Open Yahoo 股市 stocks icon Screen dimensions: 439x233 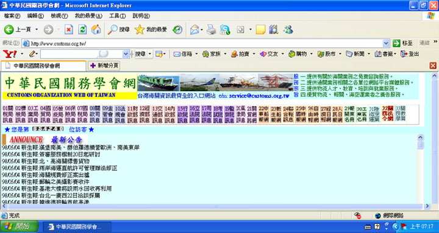coord(321,54)
